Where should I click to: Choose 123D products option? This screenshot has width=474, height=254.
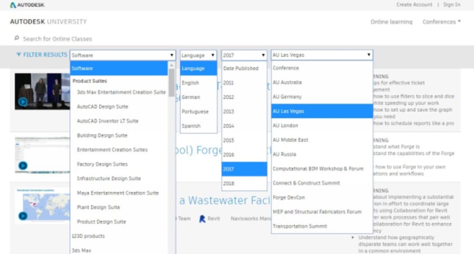[x=88, y=236]
